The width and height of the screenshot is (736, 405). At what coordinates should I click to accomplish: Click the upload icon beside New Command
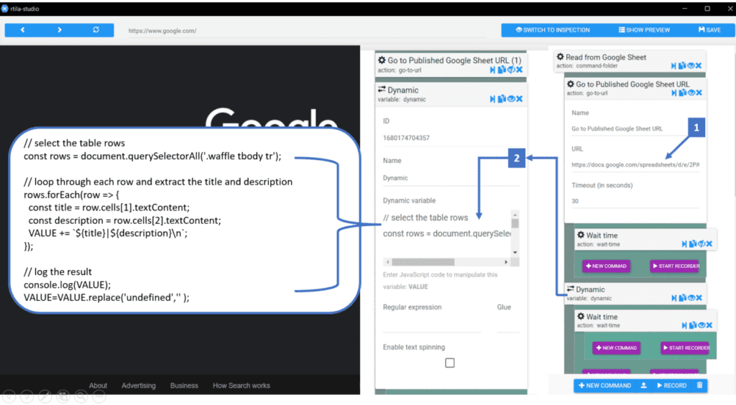[643, 386]
